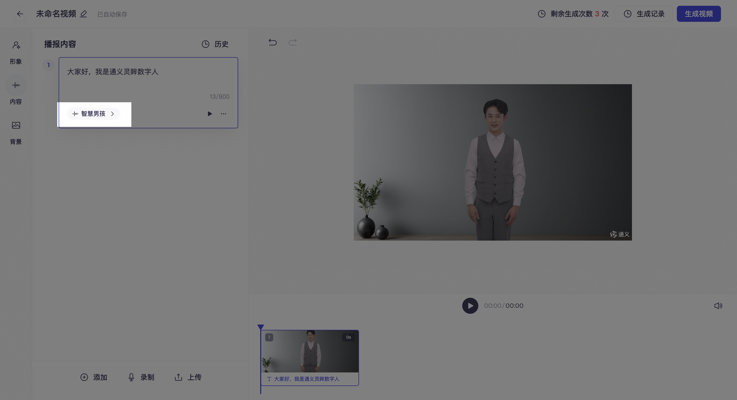Open 生成记录 generation records
The height and width of the screenshot is (400, 737).
(644, 14)
